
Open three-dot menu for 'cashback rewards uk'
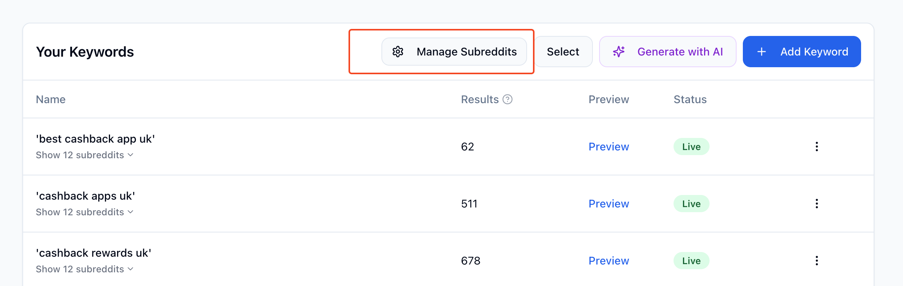point(817,261)
